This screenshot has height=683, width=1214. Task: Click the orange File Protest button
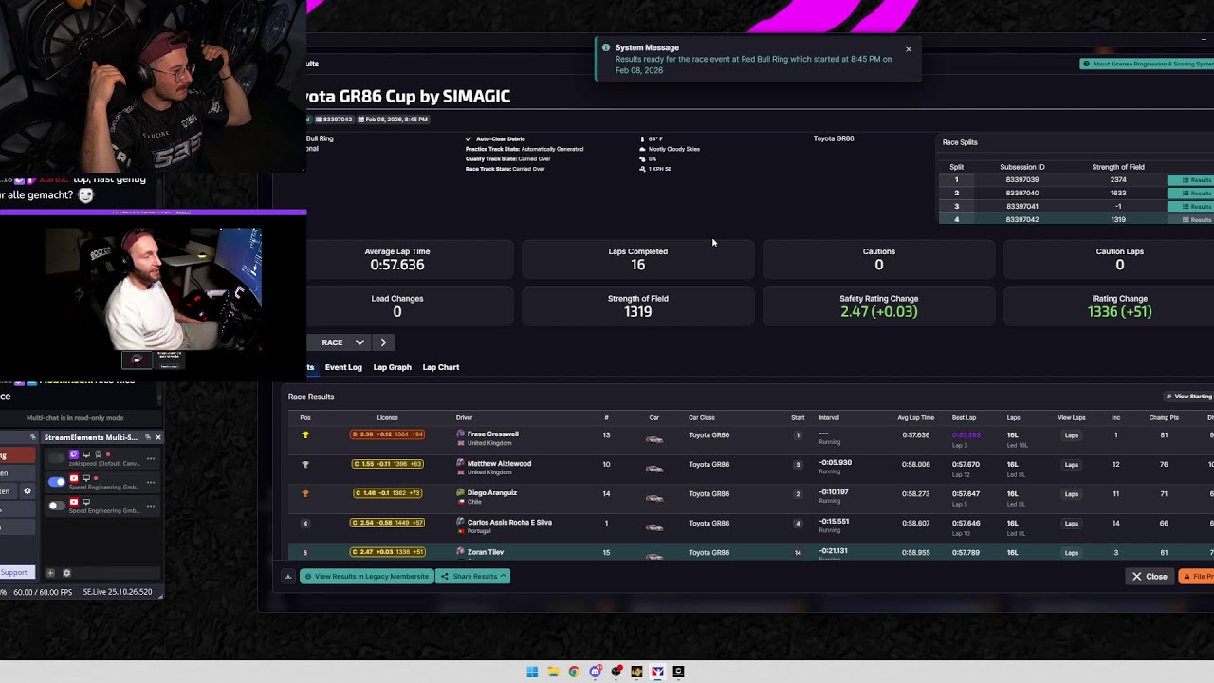tap(1197, 577)
